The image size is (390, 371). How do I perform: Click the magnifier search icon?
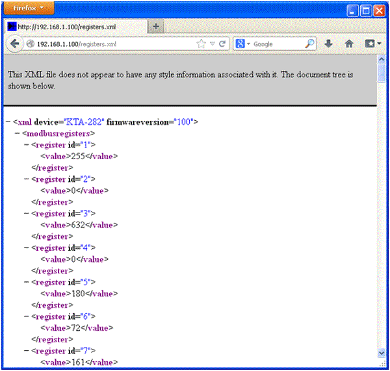click(x=309, y=44)
